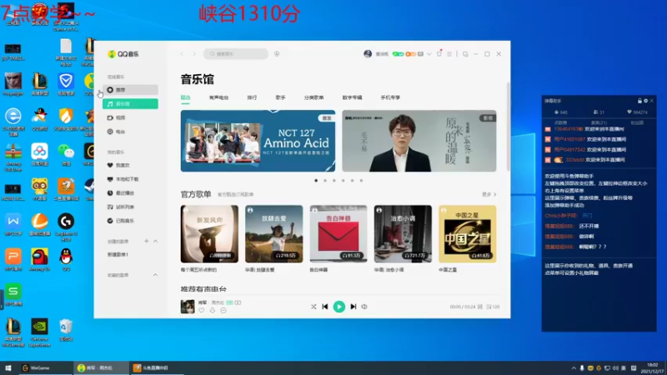The height and width of the screenshot is (375, 667).
Task: Switch to 数字专辑 tab
Action: point(352,97)
